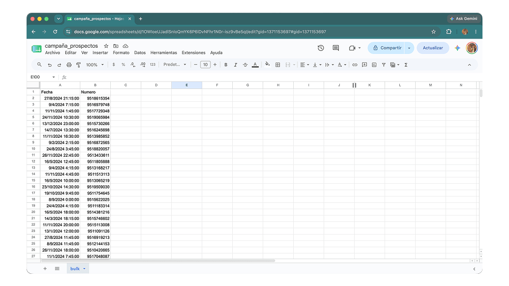The image size is (509, 286).
Task: Open the text rotation dropdown
Action: (342, 65)
